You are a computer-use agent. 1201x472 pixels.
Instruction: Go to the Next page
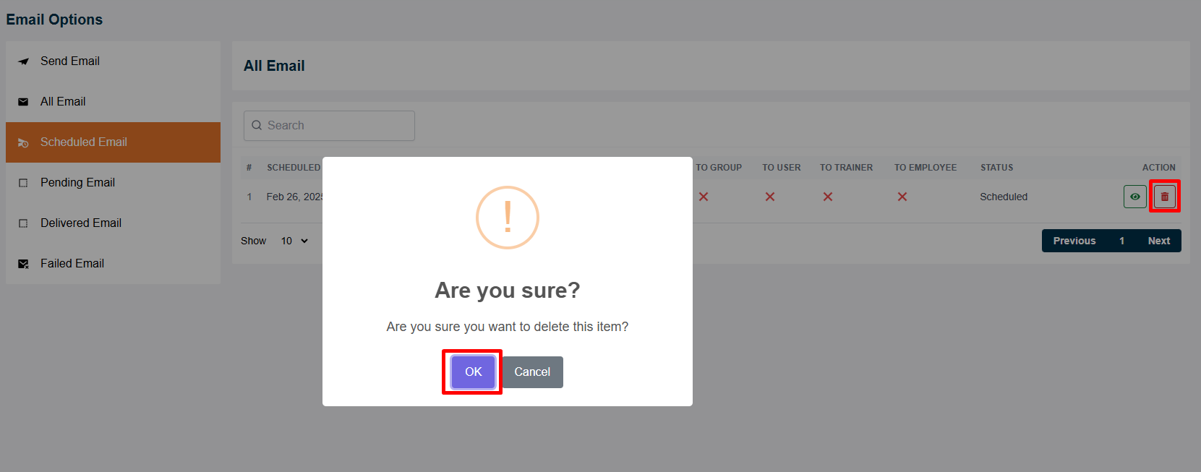1158,241
